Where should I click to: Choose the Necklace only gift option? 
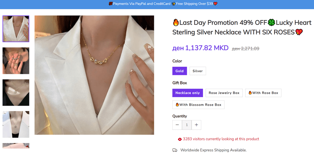[187, 93]
